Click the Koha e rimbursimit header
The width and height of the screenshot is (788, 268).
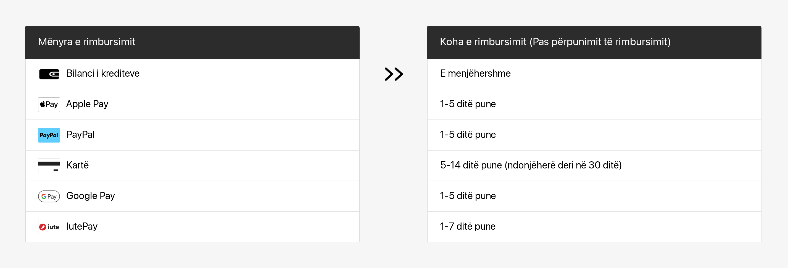[555, 42]
